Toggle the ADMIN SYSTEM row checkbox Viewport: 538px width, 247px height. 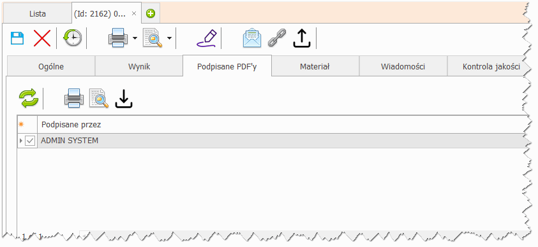[30, 141]
